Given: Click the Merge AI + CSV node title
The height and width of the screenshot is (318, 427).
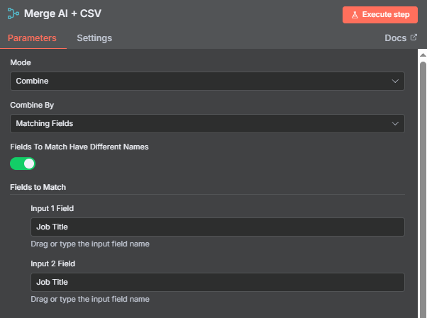Looking at the screenshot, I should coord(62,13).
